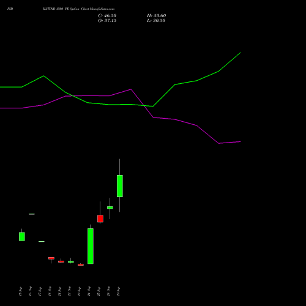Click the open value O: 37.15
This screenshot has width=306, height=306.
pos(107,21)
